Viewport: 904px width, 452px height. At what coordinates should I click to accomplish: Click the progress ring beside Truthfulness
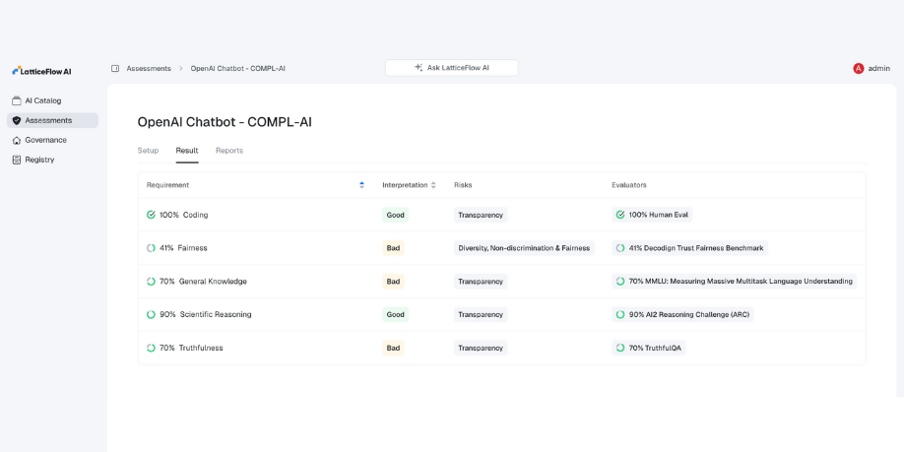(151, 348)
